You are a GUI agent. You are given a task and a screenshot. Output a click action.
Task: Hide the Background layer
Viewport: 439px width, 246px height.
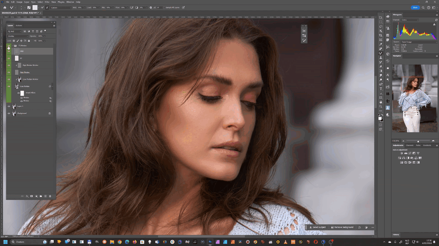point(9,113)
